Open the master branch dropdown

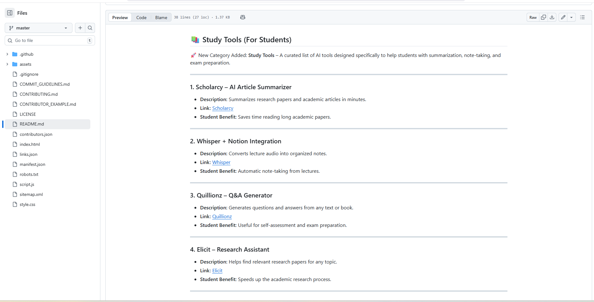point(39,28)
